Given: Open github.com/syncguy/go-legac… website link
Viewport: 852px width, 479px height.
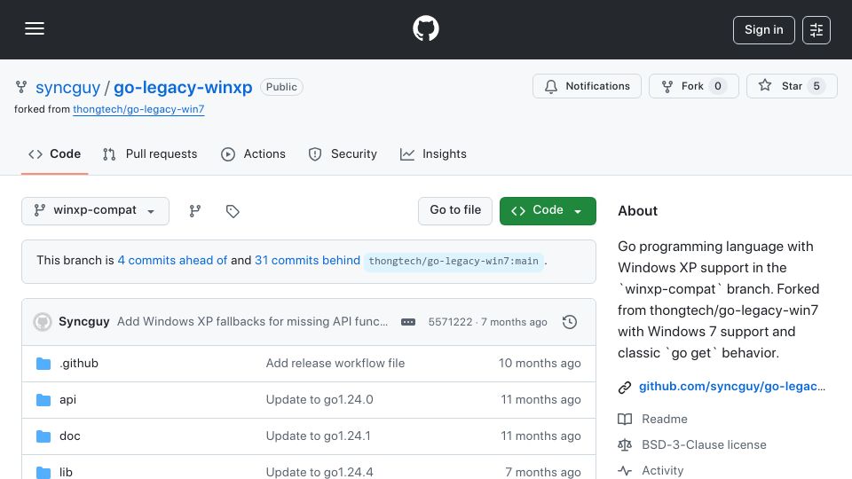Looking at the screenshot, I should pyautogui.click(x=732, y=387).
